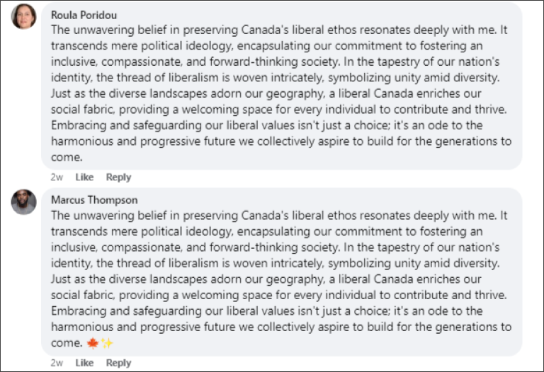The width and height of the screenshot is (544, 372).
Task: Open Roula Poridou's profile via her name
Action: [x=84, y=13]
